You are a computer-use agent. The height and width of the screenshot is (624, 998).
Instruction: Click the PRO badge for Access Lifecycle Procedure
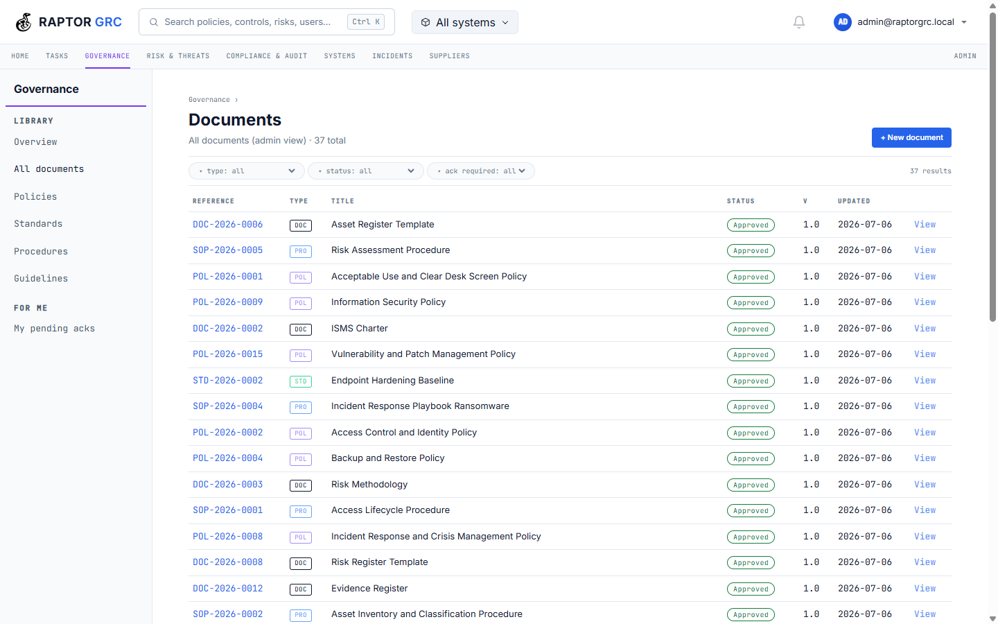point(301,511)
